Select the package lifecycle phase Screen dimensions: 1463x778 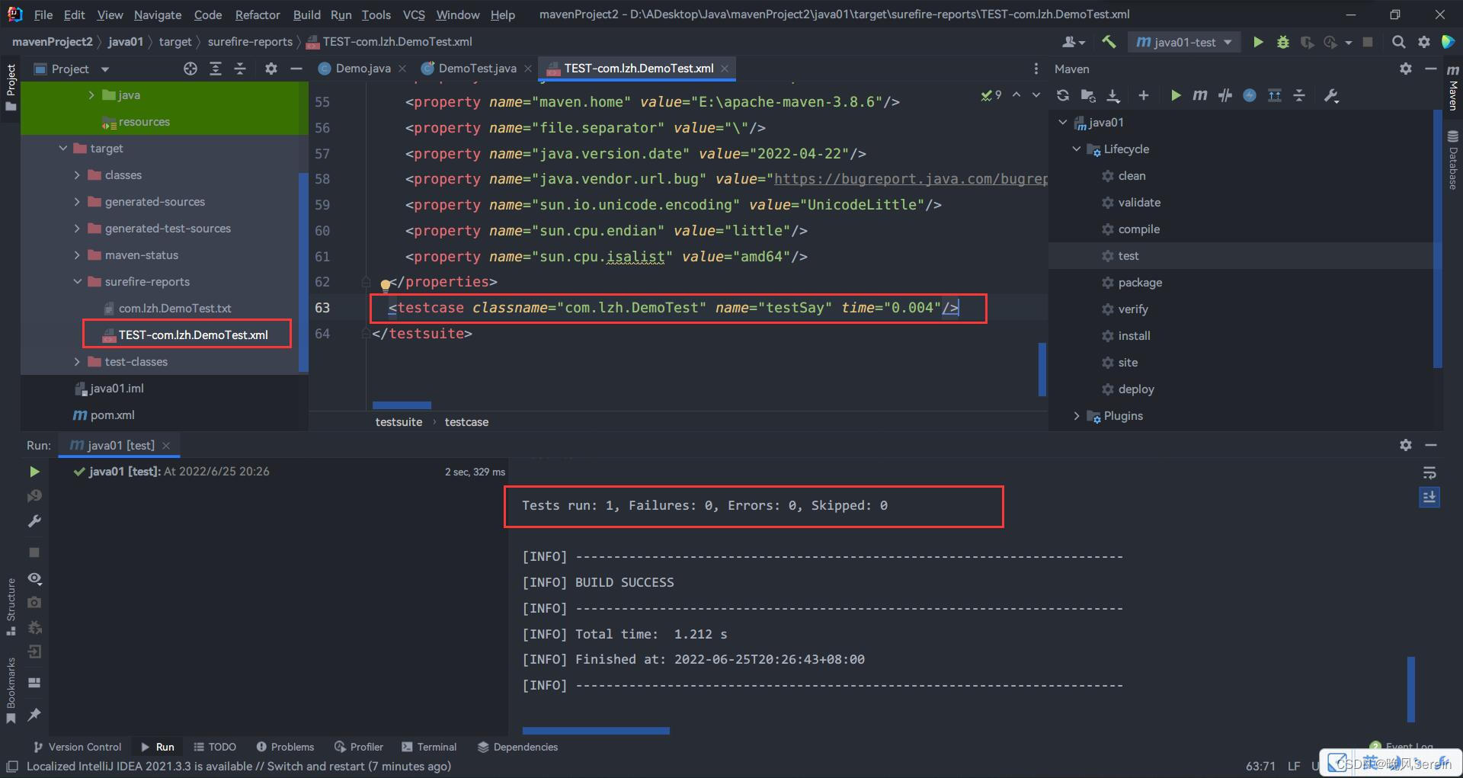point(1140,283)
